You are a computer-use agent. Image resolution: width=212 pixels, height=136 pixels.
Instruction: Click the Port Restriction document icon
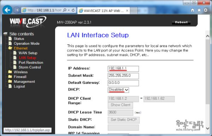click(15, 62)
